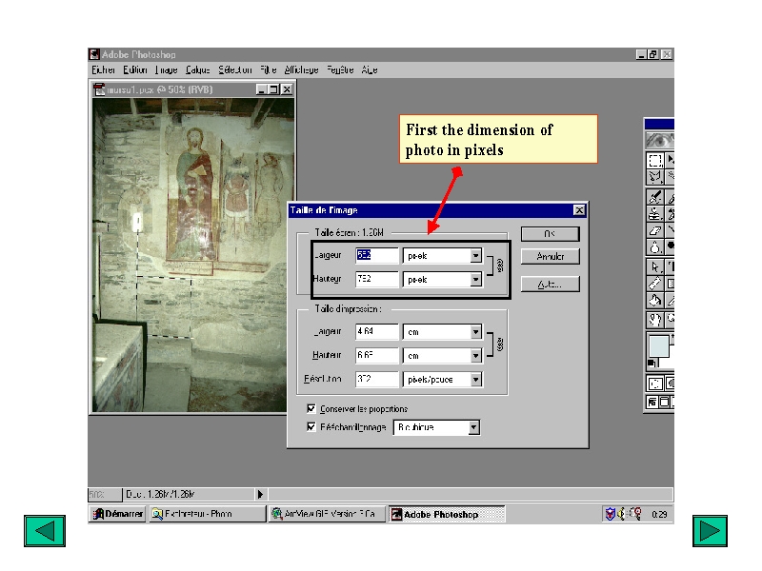Pick the Airbrush tool
Image resolution: width=762 pixels, height=571 pixels.
point(654,198)
